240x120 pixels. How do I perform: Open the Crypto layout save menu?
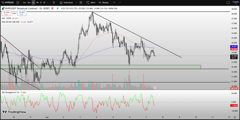coord(236,2)
